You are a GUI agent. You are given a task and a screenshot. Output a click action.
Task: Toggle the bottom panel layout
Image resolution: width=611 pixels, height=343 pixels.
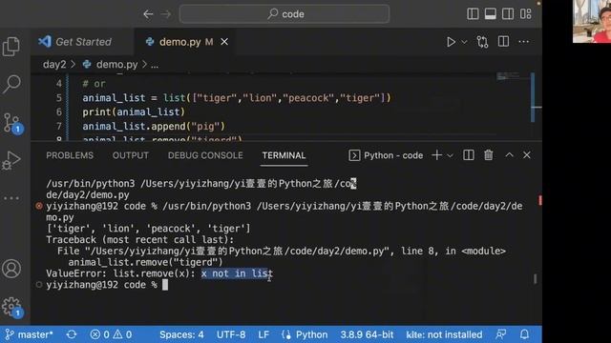[490, 14]
